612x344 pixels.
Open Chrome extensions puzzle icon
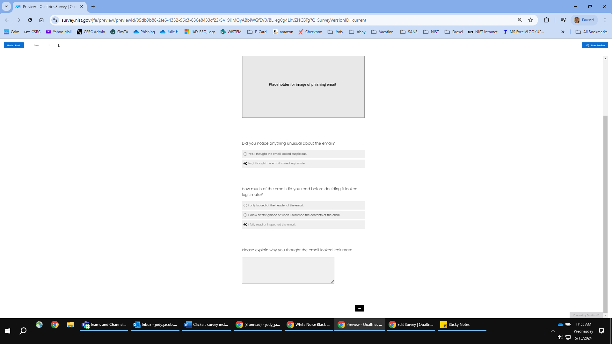click(546, 20)
